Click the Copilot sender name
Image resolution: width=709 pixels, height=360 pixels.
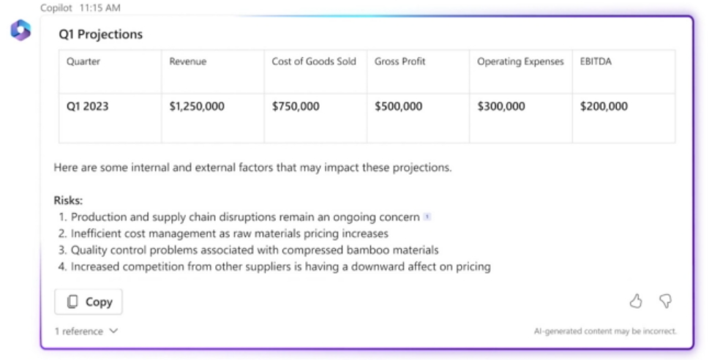tap(57, 8)
